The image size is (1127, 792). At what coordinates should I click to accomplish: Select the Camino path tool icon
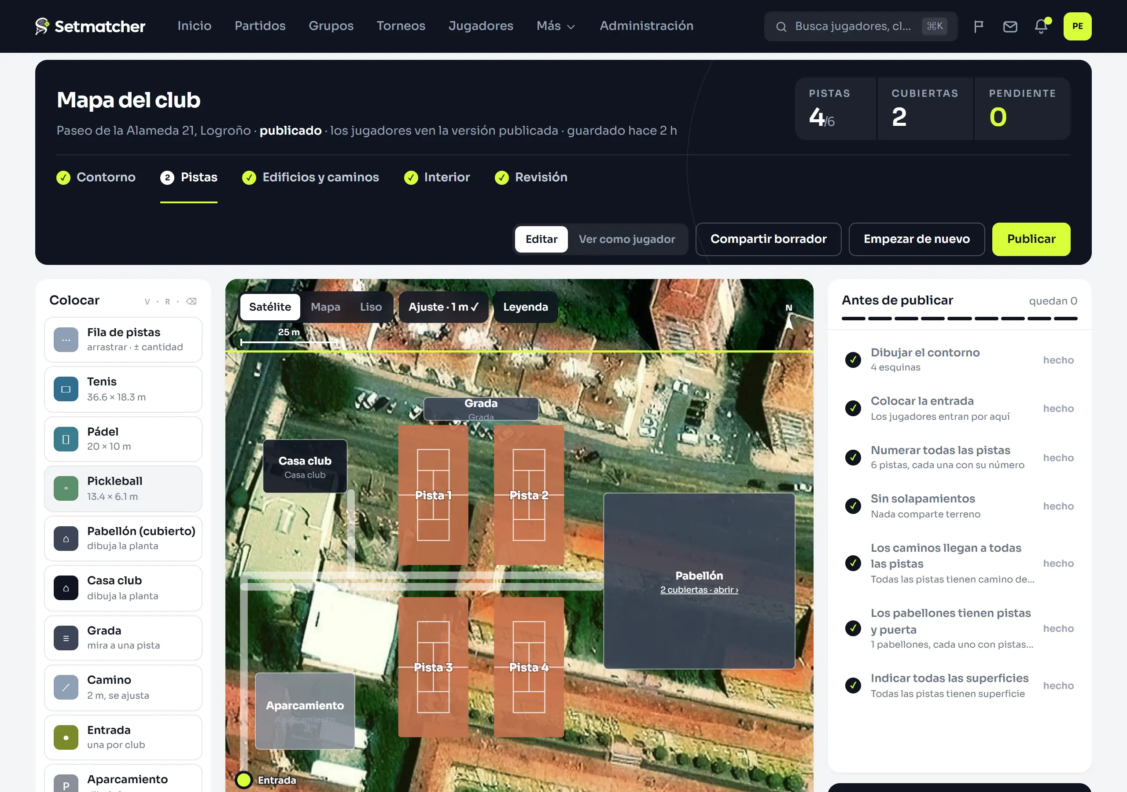pyautogui.click(x=66, y=687)
